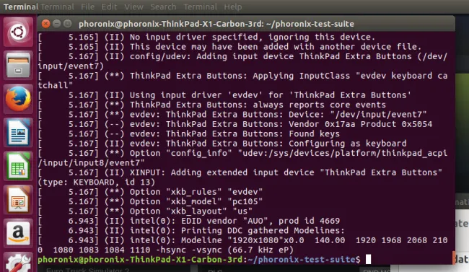Click the '~/phoronix-test-suite' path in prompt
469x272 pixels.
[301, 260]
